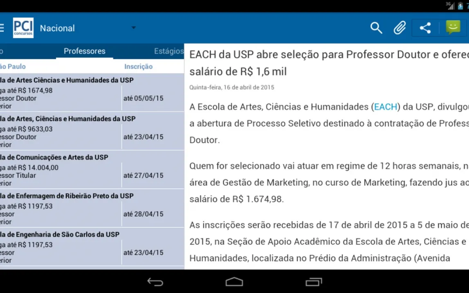Share this article via share icon
Image resolution: width=469 pixels, height=293 pixels.
coord(425,28)
